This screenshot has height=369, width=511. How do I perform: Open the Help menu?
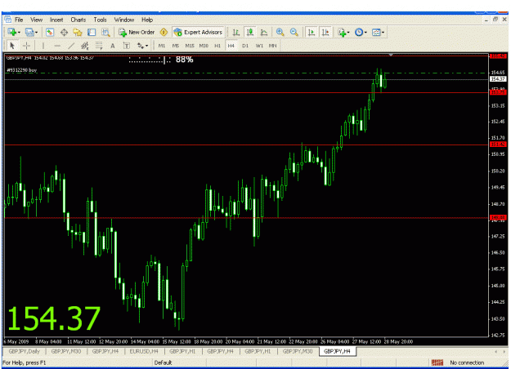[x=147, y=20]
